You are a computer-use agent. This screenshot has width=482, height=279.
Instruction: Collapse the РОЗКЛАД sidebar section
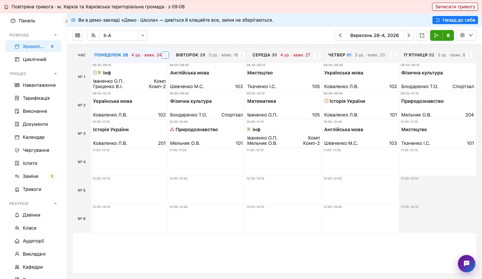click(x=33, y=35)
